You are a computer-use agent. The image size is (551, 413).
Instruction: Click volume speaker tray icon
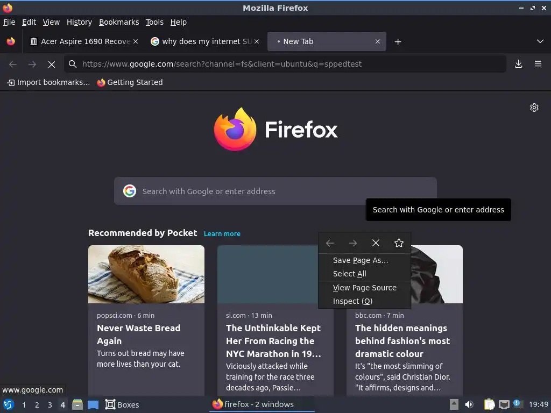pos(469,404)
